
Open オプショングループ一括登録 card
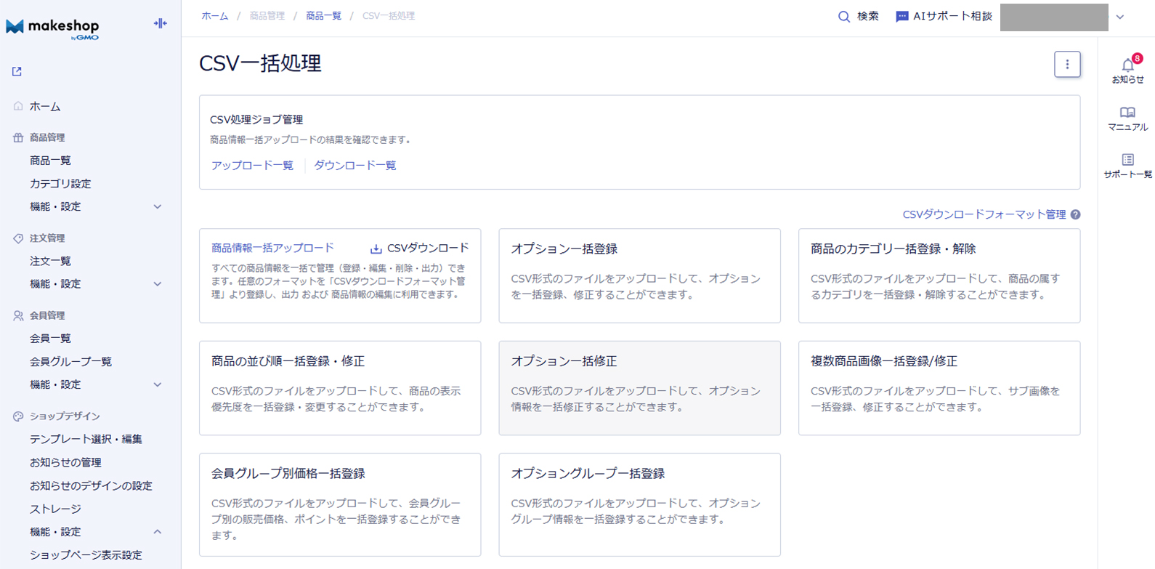[639, 505]
